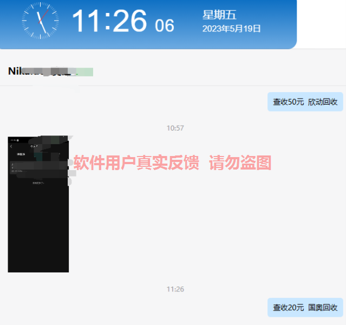
Task: Click the 星期五 weekday label
Action: point(219,15)
